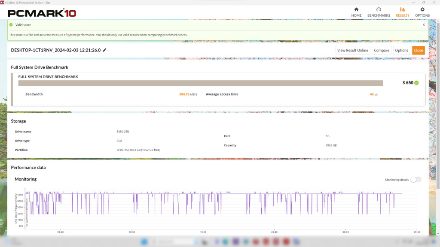Click the Compare button
Image resolution: width=440 pixels, height=247 pixels.
382,51
